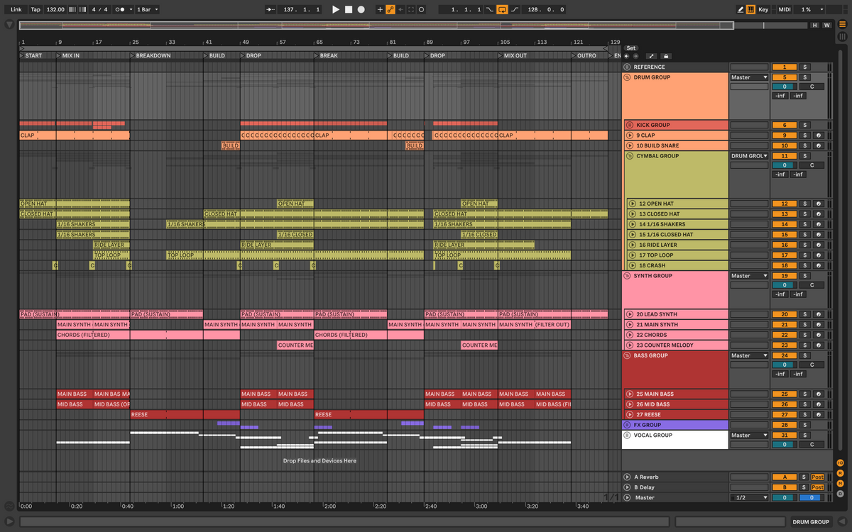Open DRUM GROUP output routing dropdown

(750, 77)
